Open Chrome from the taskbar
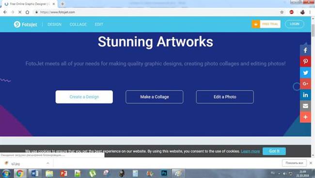 [20, 173]
